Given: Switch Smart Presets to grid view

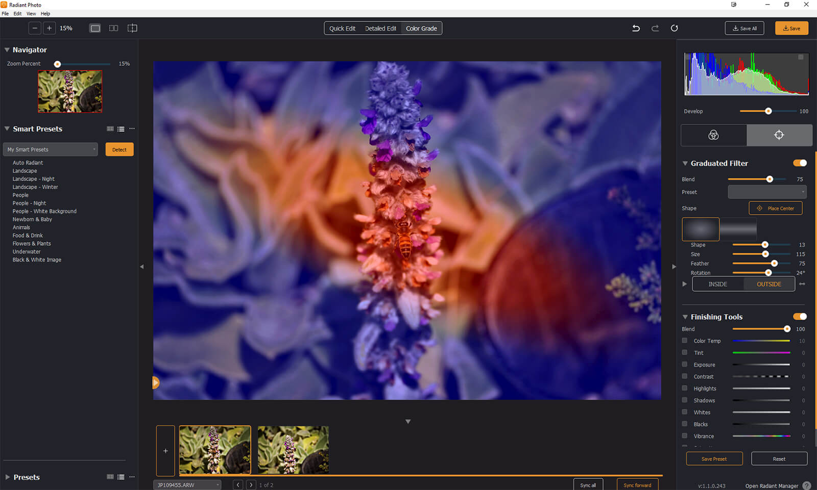Looking at the screenshot, I should [x=110, y=129].
